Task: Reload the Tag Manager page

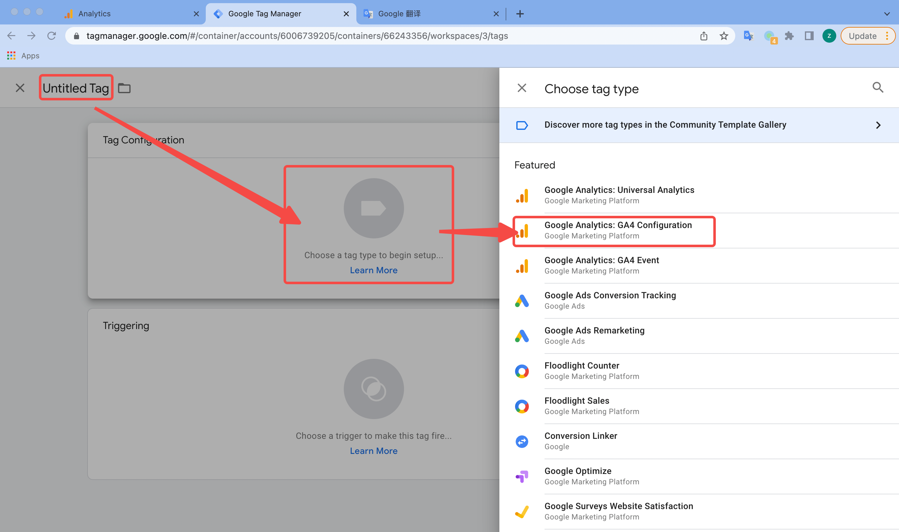Action: point(52,35)
